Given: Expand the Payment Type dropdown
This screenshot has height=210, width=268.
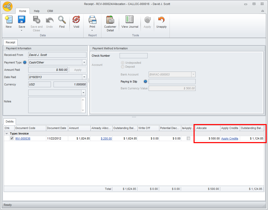Looking at the screenshot, I should (84, 62).
